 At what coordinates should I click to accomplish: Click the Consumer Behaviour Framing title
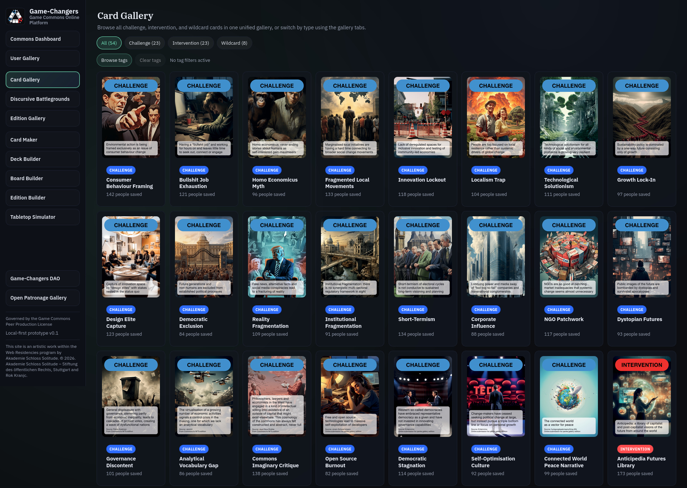130,183
